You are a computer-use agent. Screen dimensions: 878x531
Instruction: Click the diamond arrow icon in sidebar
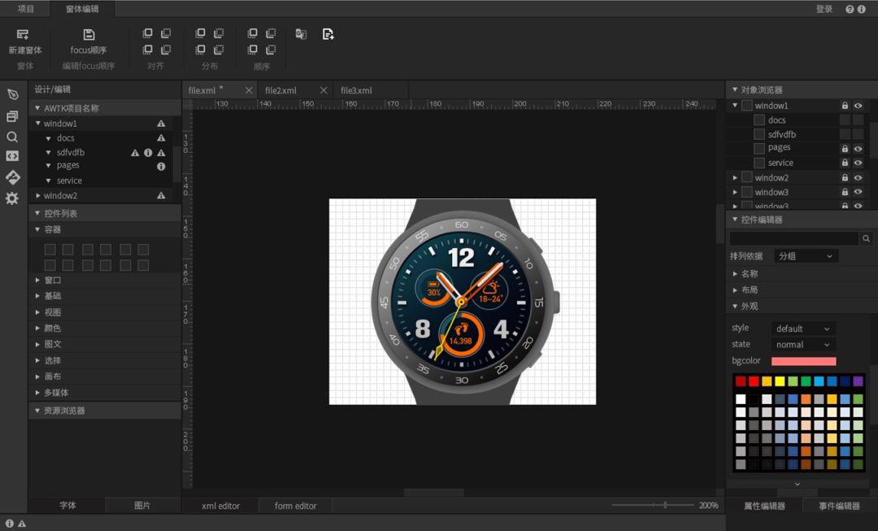coord(12,177)
